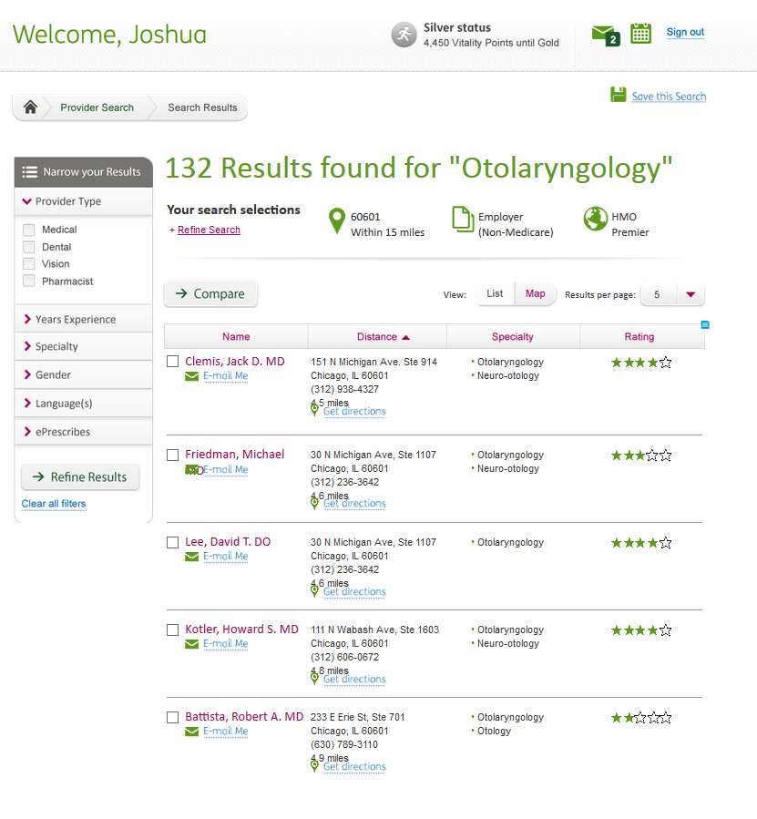Click directions pin icon for Kotler row
757x819 pixels.
[314, 678]
